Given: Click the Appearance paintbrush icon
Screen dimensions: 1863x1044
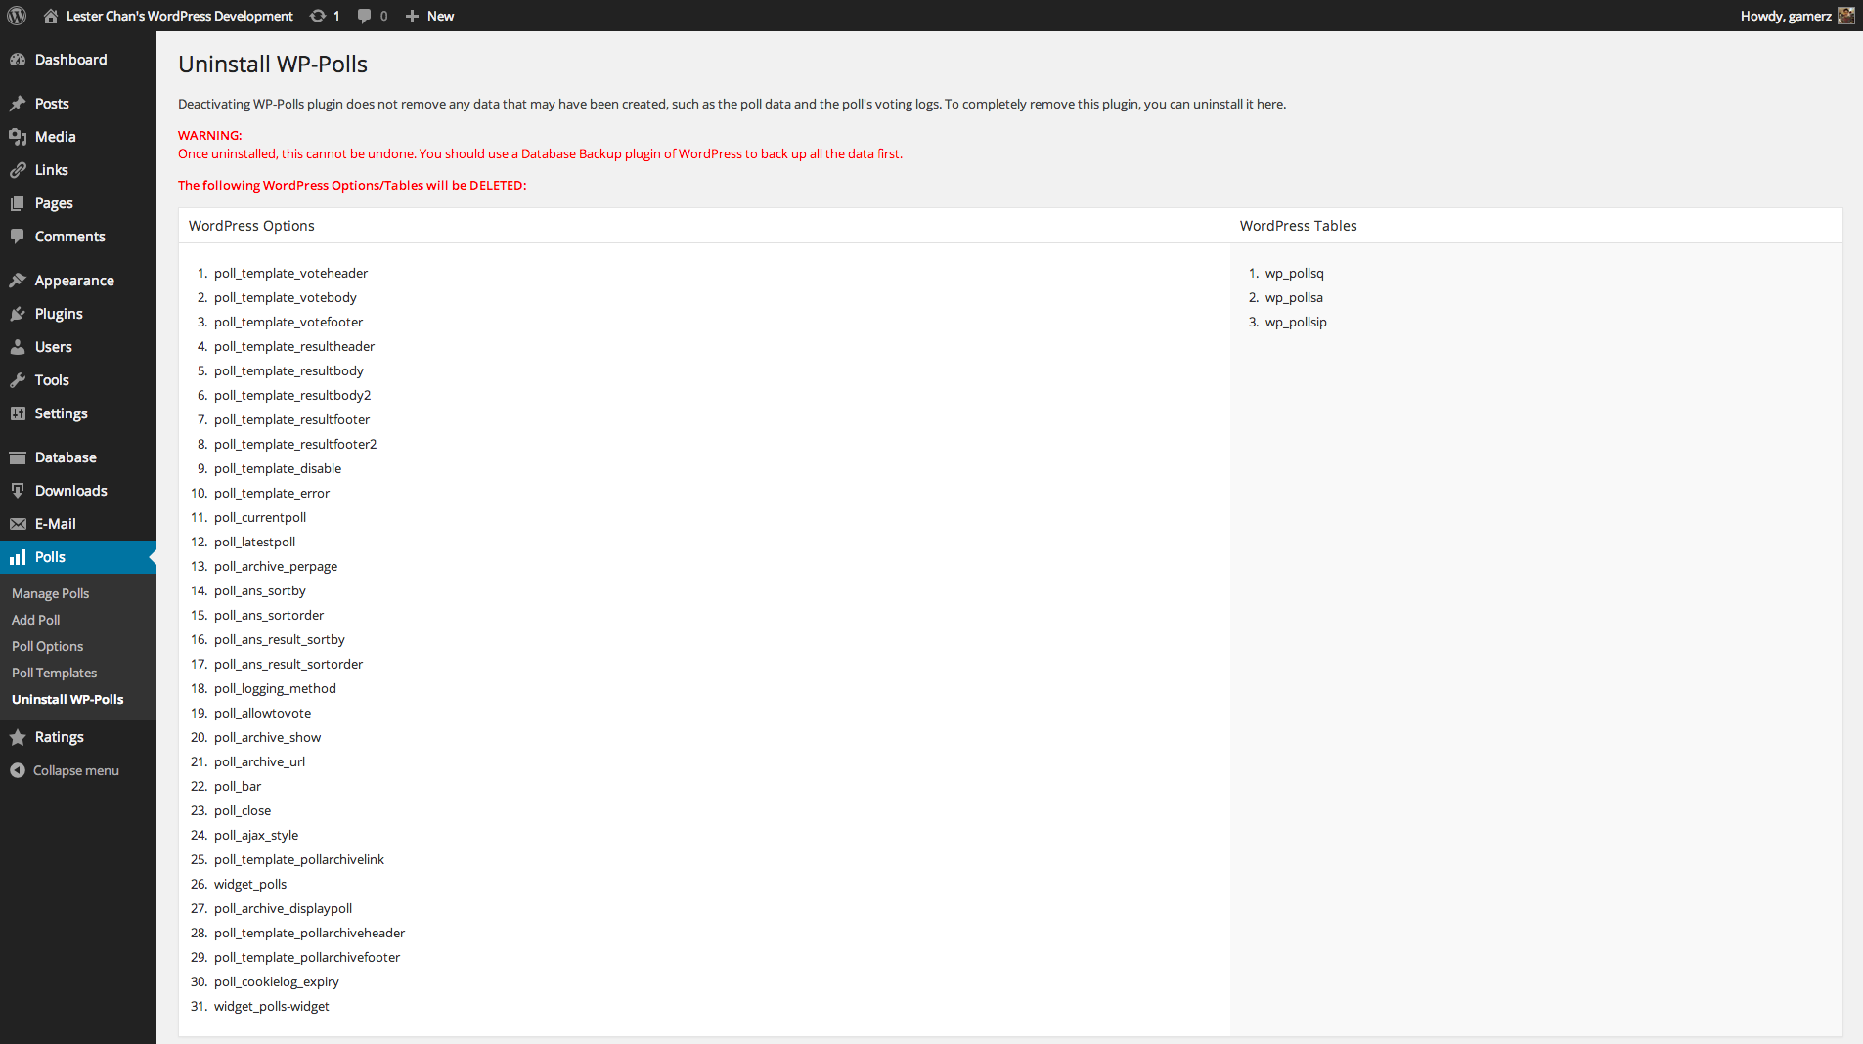Looking at the screenshot, I should [x=18, y=281].
